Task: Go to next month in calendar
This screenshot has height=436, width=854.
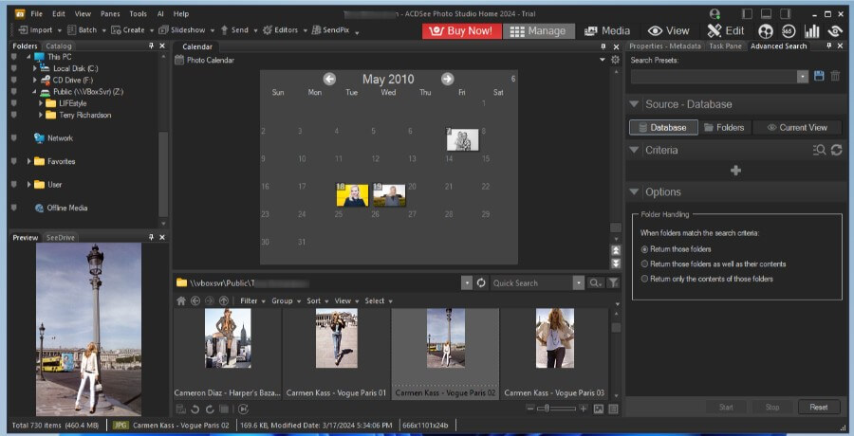Action: coord(447,79)
